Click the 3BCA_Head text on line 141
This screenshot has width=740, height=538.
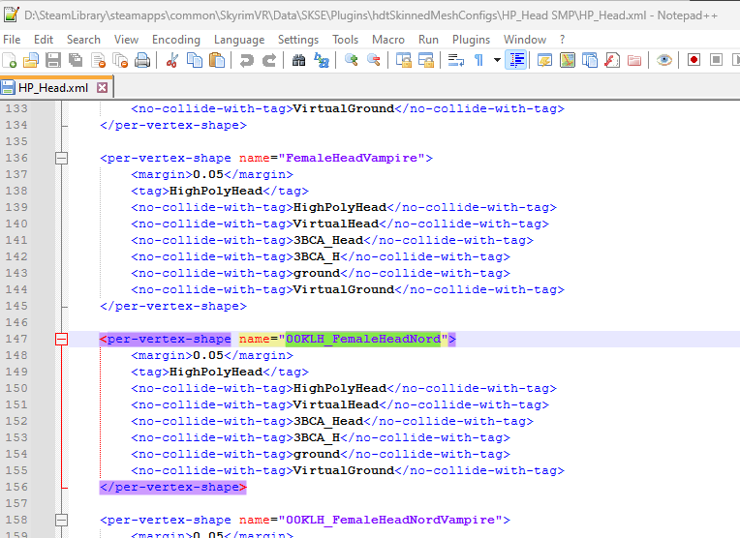(328, 241)
